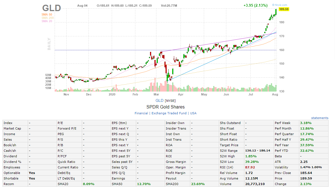335x192 pixels.
Task: Open the Exchange Traded Fund industry link
Action: (x=169, y=113)
